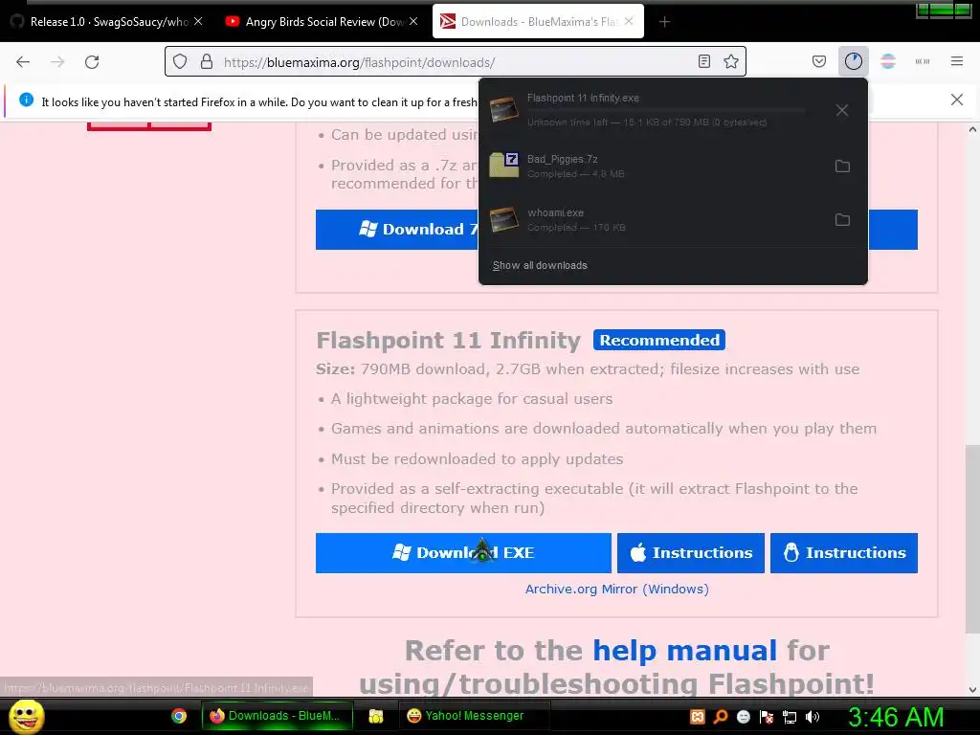Image resolution: width=980 pixels, height=735 pixels.
Task: Open the Linux Instructions button with penguin logo
Action: coord(844,553)
